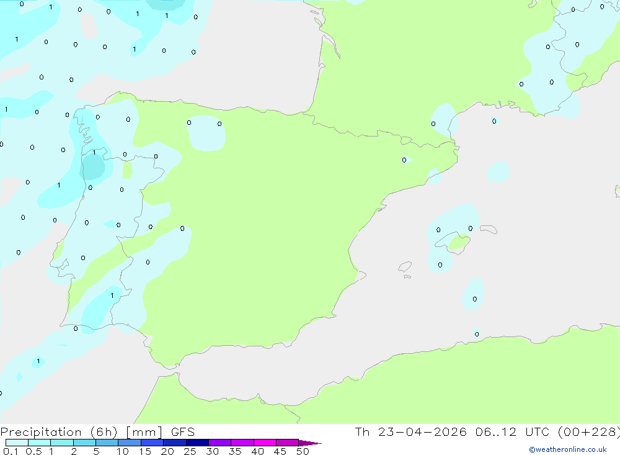This screenshot has height=455, width=620.
Task: Select the 'Precipitation (6h) [mm] GFS' title text
Action: tap(98, 432)
